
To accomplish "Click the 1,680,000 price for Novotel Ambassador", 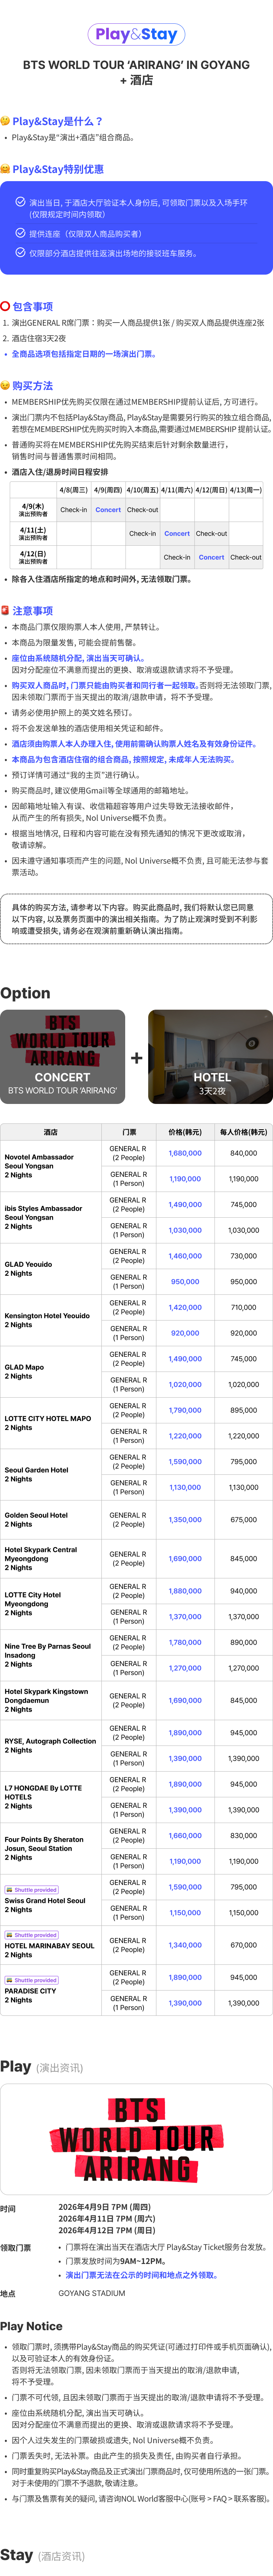I will 185,1153.
